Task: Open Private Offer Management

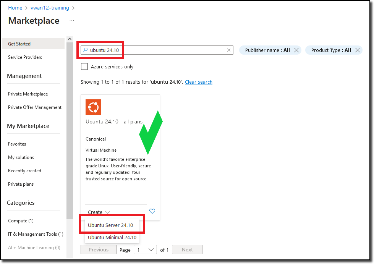Action: click(35, 107)
